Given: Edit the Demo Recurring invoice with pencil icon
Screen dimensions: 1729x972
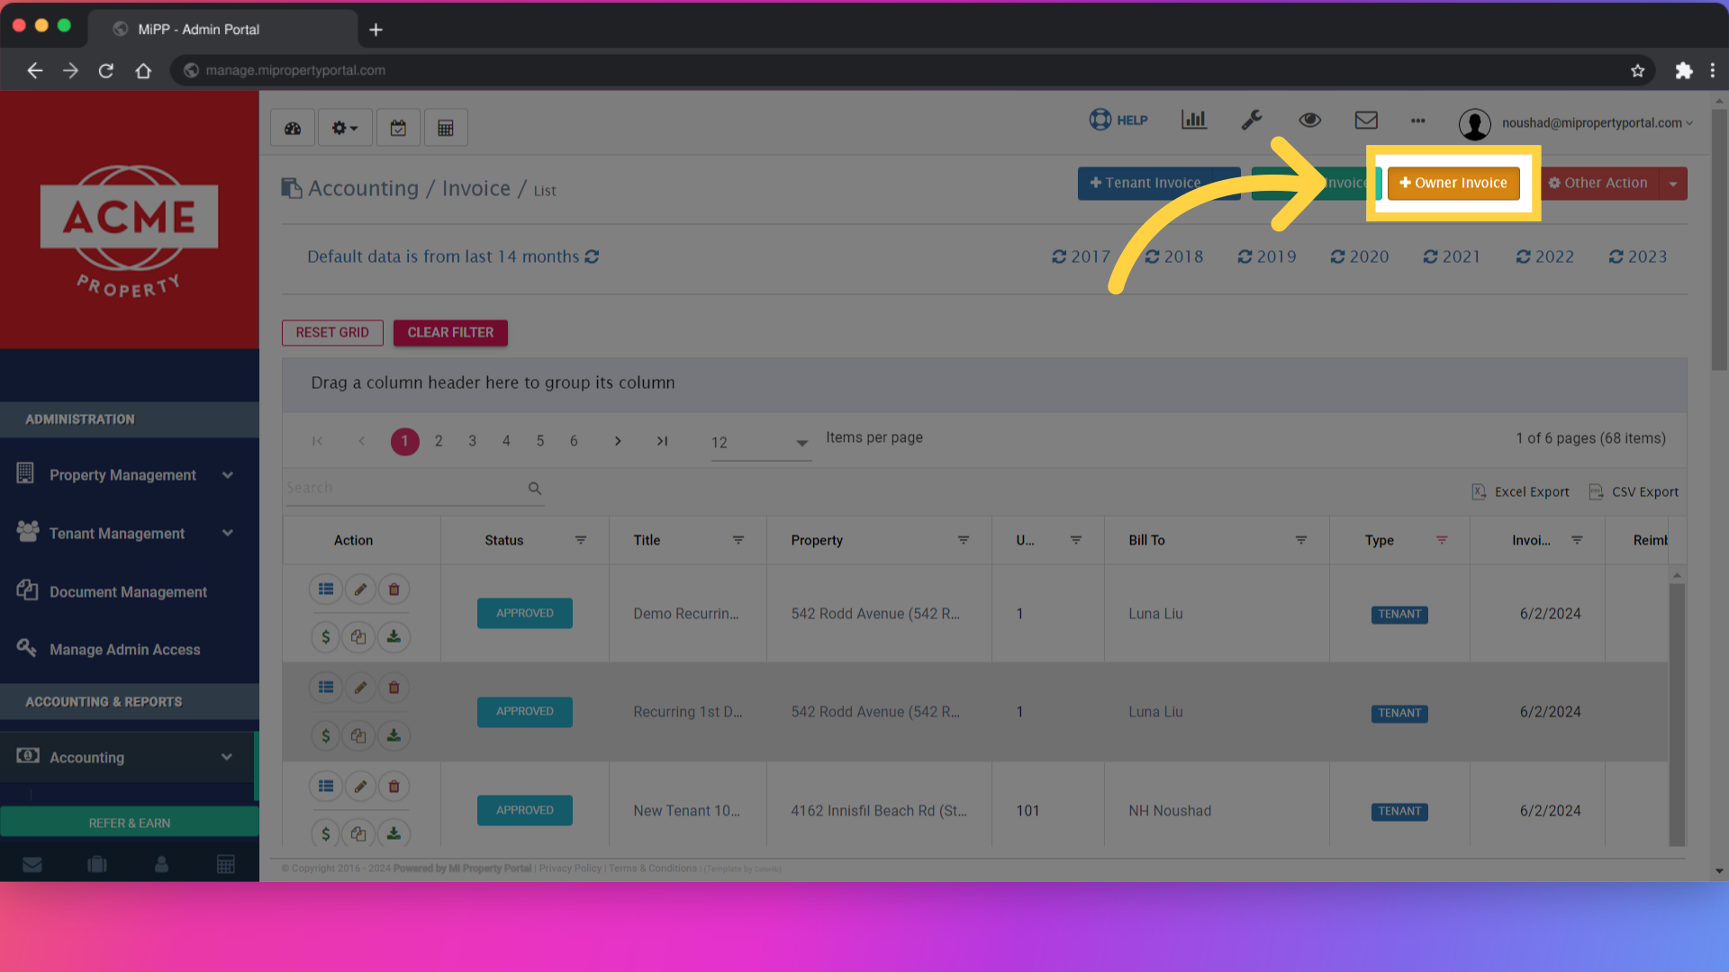Looking at the screenshot, I should pos(359,589).
